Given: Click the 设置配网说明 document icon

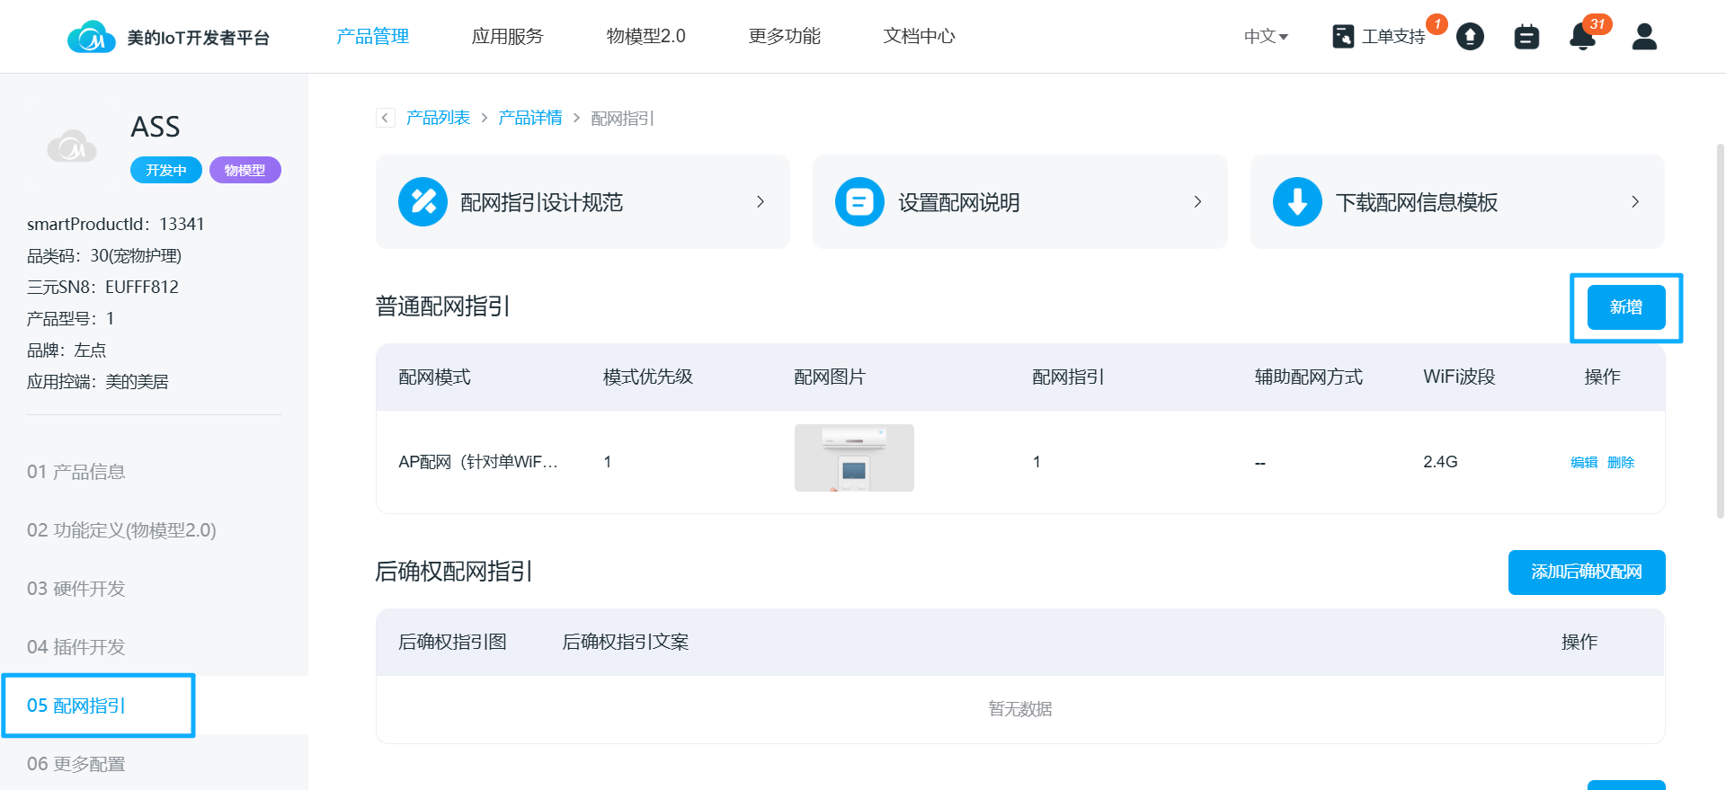Looking at the screenshot, I should [859, 202].
